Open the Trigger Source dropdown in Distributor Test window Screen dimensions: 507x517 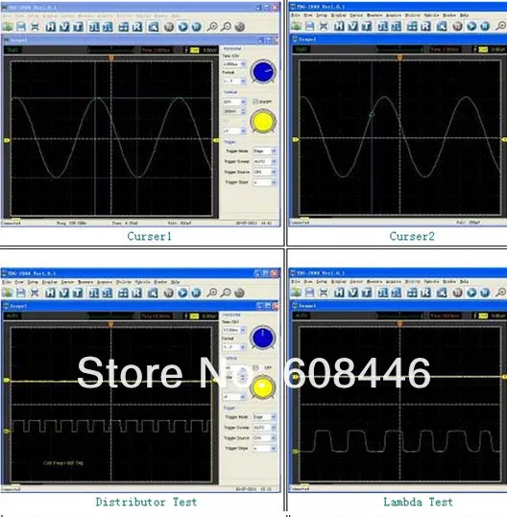point(264,437)
